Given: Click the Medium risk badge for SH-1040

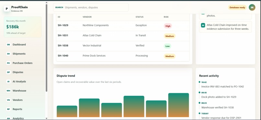Looking at the screenshot, I should (170, 56).
